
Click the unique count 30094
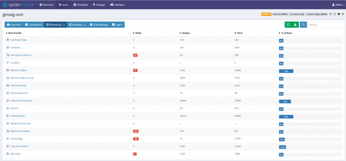pyautogui.click(x=183, y=101)
